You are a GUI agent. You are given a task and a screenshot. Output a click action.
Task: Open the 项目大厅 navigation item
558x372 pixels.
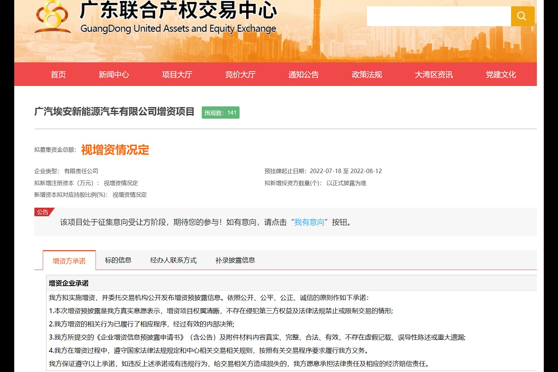(177, 74)
